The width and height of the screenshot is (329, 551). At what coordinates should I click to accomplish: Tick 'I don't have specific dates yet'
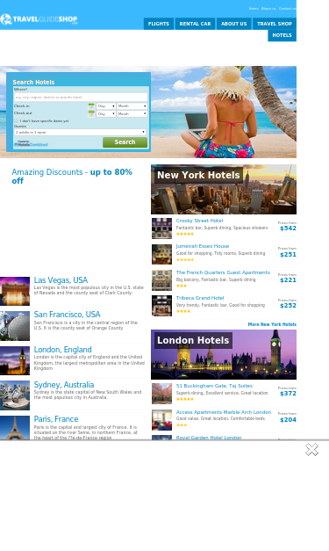[16, 120]
